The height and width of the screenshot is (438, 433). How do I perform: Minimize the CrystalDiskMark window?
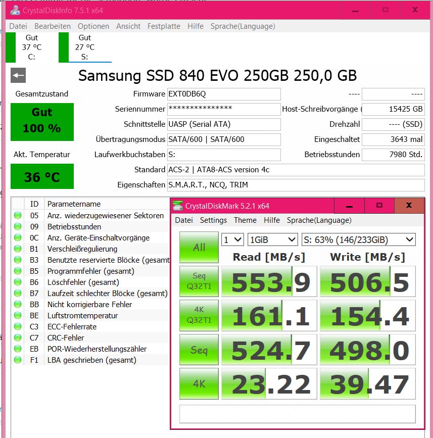point(349,206)
